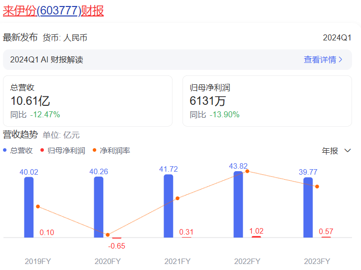The width and height of the screenshot is (361, 270).
Task: Click the -0.65 net profit label
Action: 117,246
